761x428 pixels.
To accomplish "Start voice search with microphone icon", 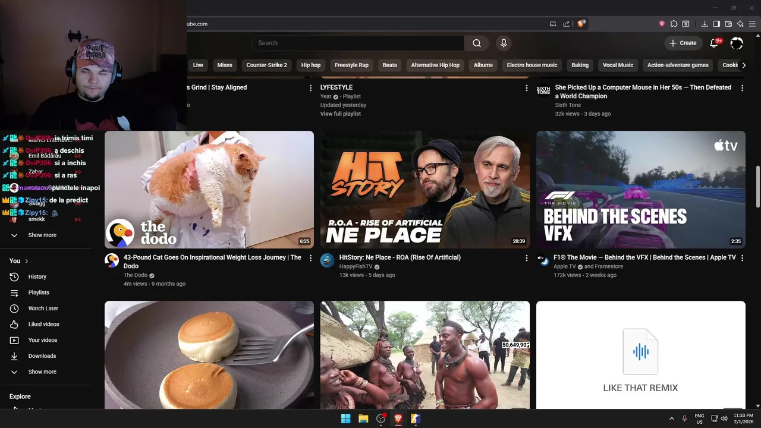I will click(x=504, y=43).
